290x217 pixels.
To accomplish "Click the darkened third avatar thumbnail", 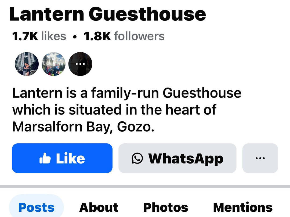I will (x=80, y=64).
